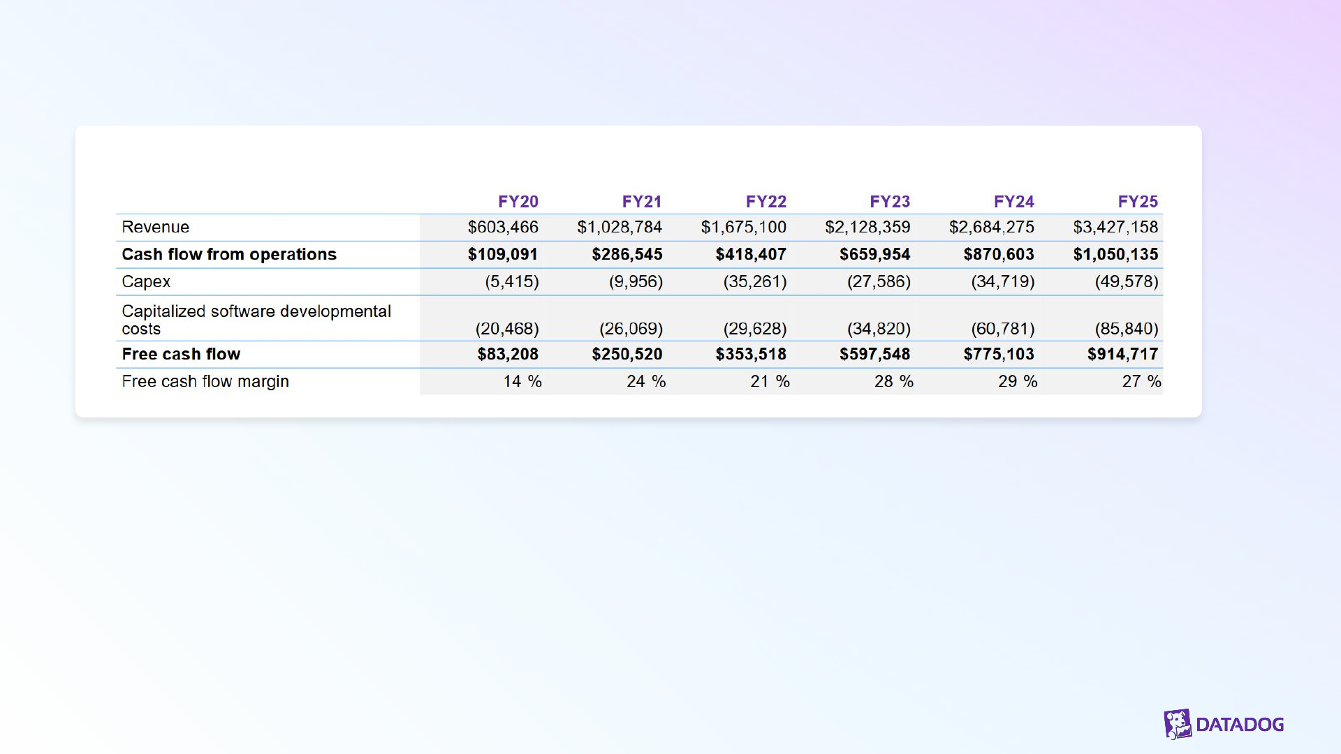Click the DATADOG wordmark text
This screenshot has height=754, width=1341.
click(x=1240, y=725)
